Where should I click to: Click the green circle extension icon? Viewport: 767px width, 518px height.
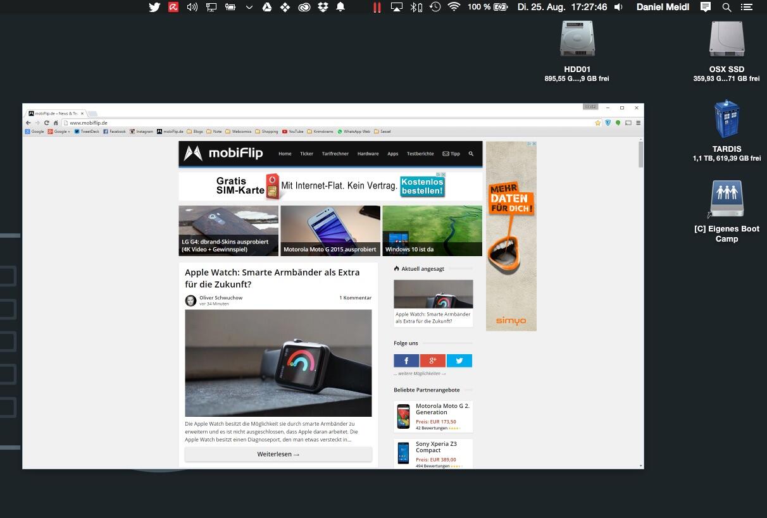618,123
